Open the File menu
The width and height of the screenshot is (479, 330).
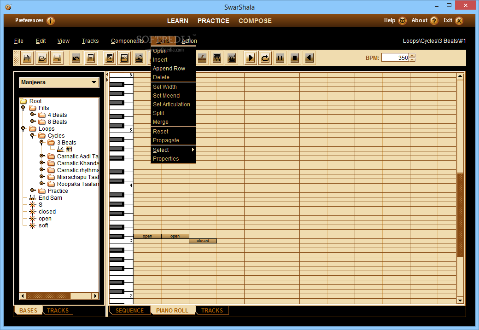[18, 41]
